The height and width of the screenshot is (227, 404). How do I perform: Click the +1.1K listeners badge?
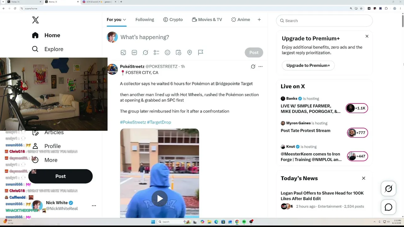(357, 108)
